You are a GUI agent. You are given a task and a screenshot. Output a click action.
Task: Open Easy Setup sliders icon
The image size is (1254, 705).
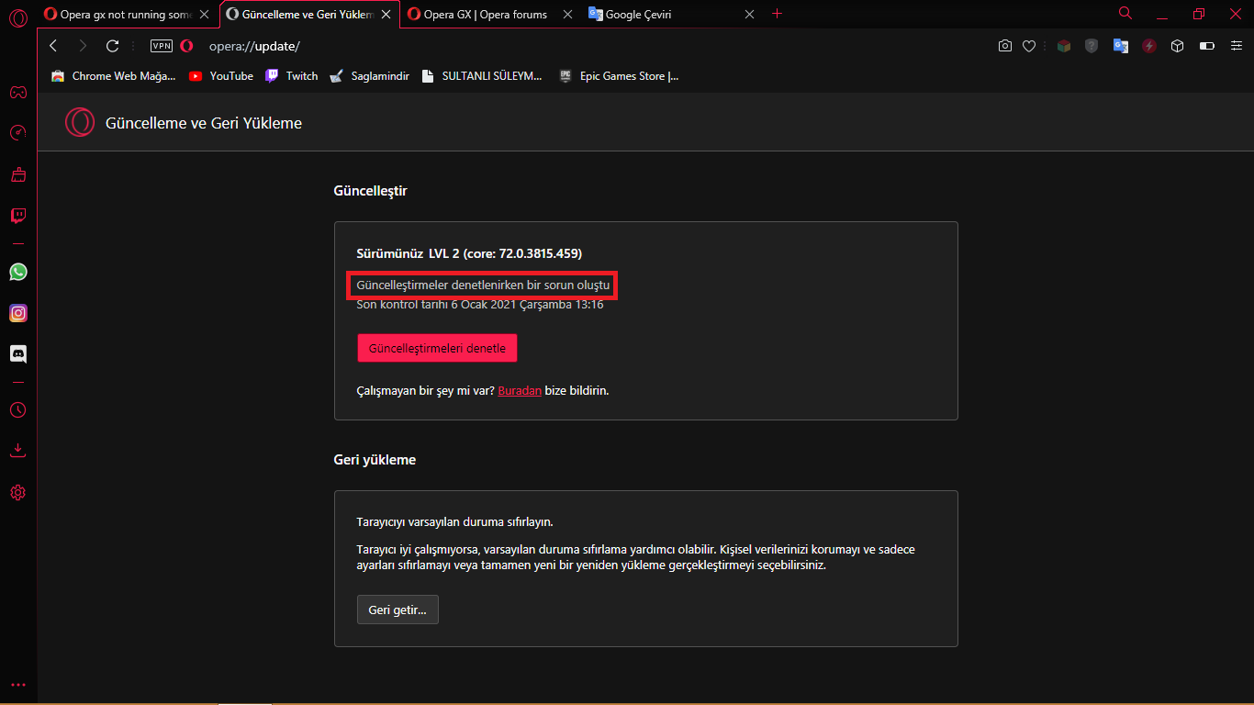(x=1236, y=46)
